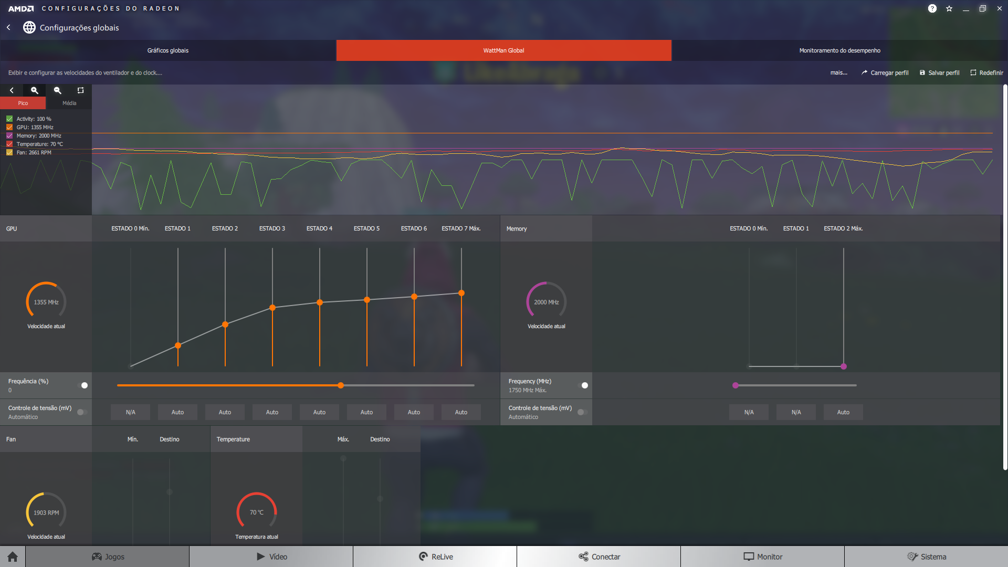Open the ReLive section

point(435,556)
